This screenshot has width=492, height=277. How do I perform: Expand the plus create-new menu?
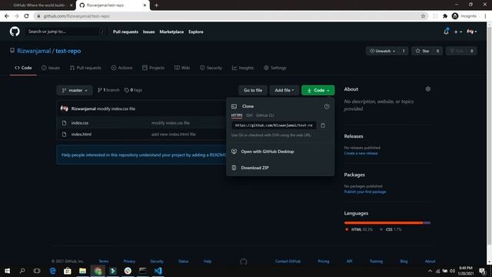(x=457, y=32)
